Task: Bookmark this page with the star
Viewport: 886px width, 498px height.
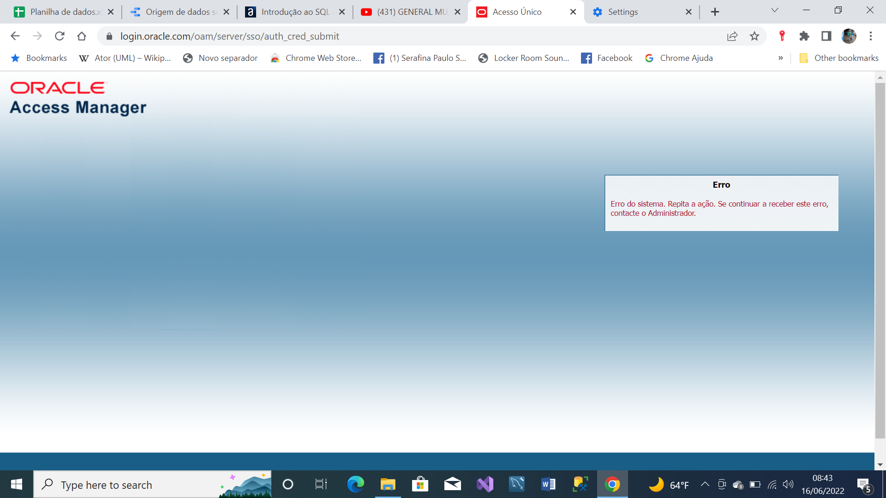Action: point(754,36)
